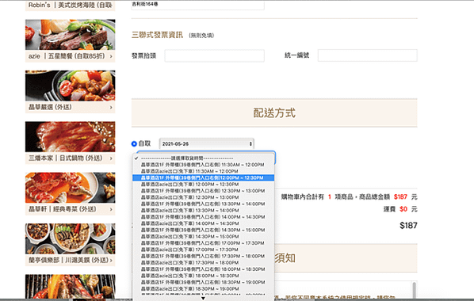The width and height of the screenshot is (474, 301).
Task: Pick 1F 外帶櫃 18:00PM ~ 18:30PM slot
Action: click(203, 269)
